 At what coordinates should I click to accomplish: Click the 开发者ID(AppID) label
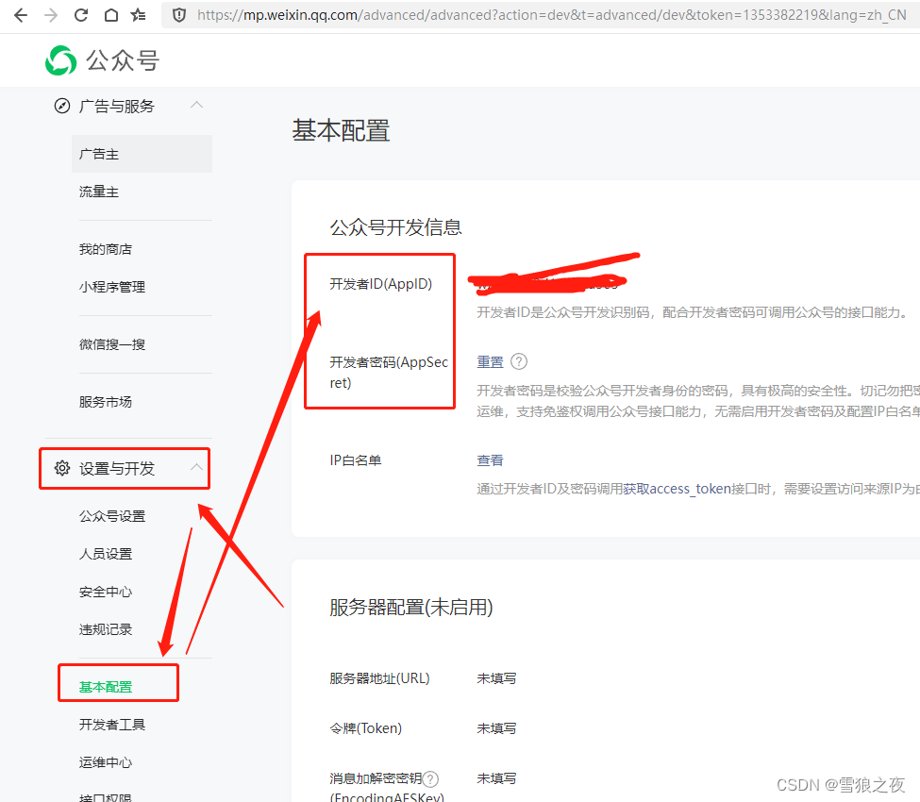(381, 284)
